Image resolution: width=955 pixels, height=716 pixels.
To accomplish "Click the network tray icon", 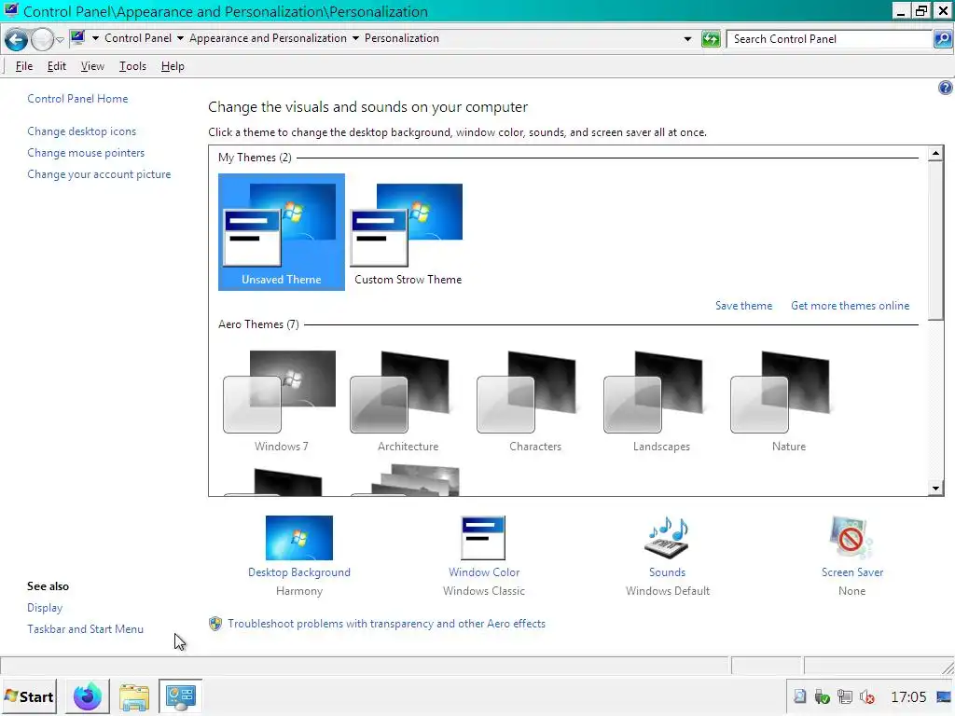I will click(844, 696).
